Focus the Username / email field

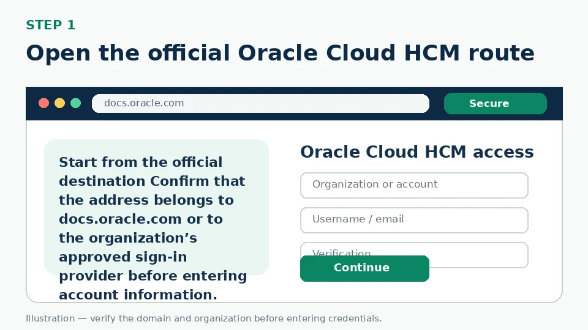[414, 220]
